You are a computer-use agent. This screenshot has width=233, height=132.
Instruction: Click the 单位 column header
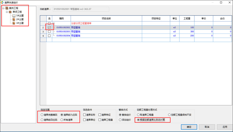(x=175, y=19)
